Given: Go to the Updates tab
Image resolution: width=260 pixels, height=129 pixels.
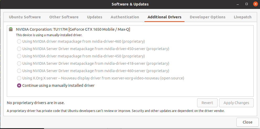Looking at the screenshot, I should [95, 17].
